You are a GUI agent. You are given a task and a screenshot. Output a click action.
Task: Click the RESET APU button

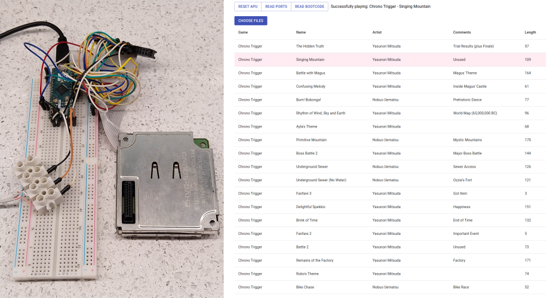[x=247, y=7]
